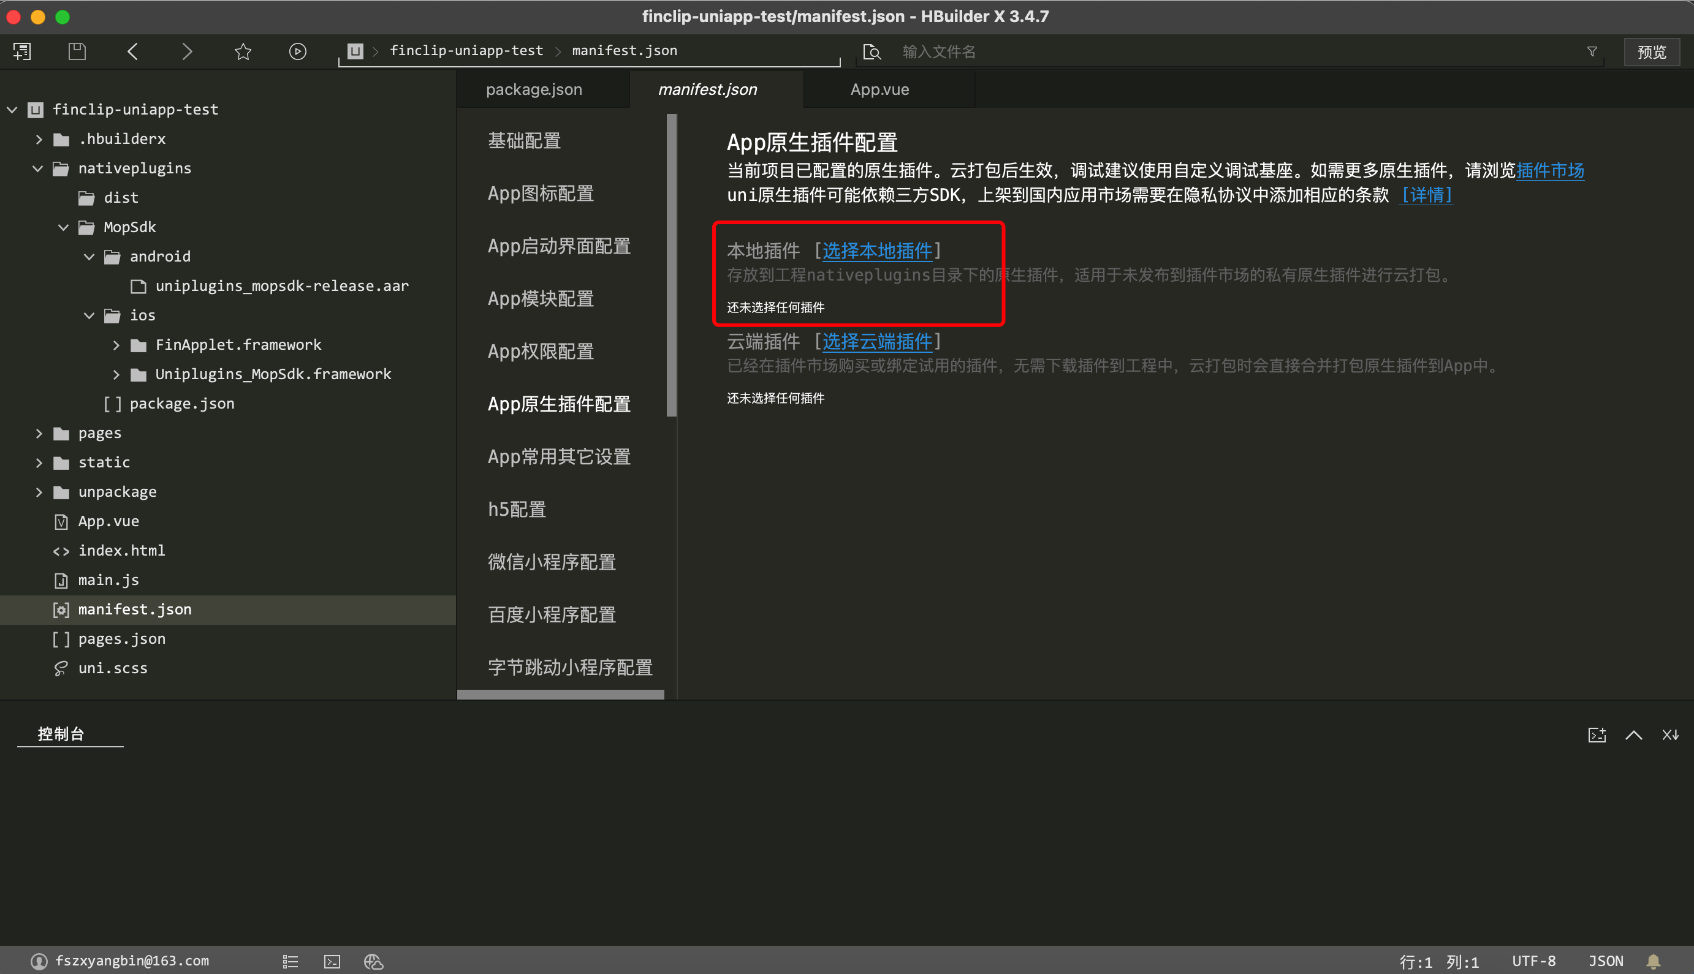1694x974 pixels.
Task: Collapse the nativeplugins folder
Action: [38, 168]
